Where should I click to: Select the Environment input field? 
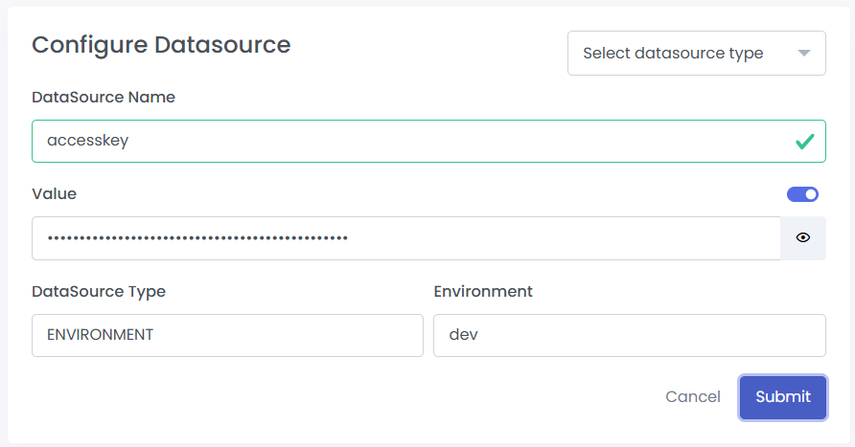pos(629,336)
